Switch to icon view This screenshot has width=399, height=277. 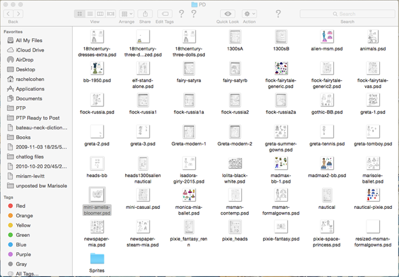coord(79,14)
